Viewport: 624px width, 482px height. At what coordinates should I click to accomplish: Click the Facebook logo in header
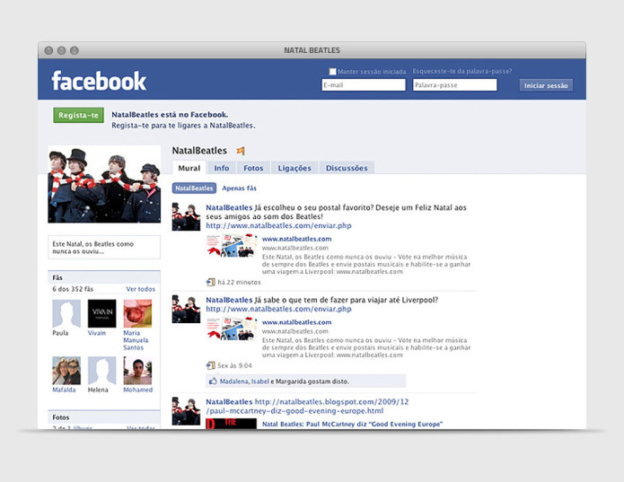[x=99, y=82]
